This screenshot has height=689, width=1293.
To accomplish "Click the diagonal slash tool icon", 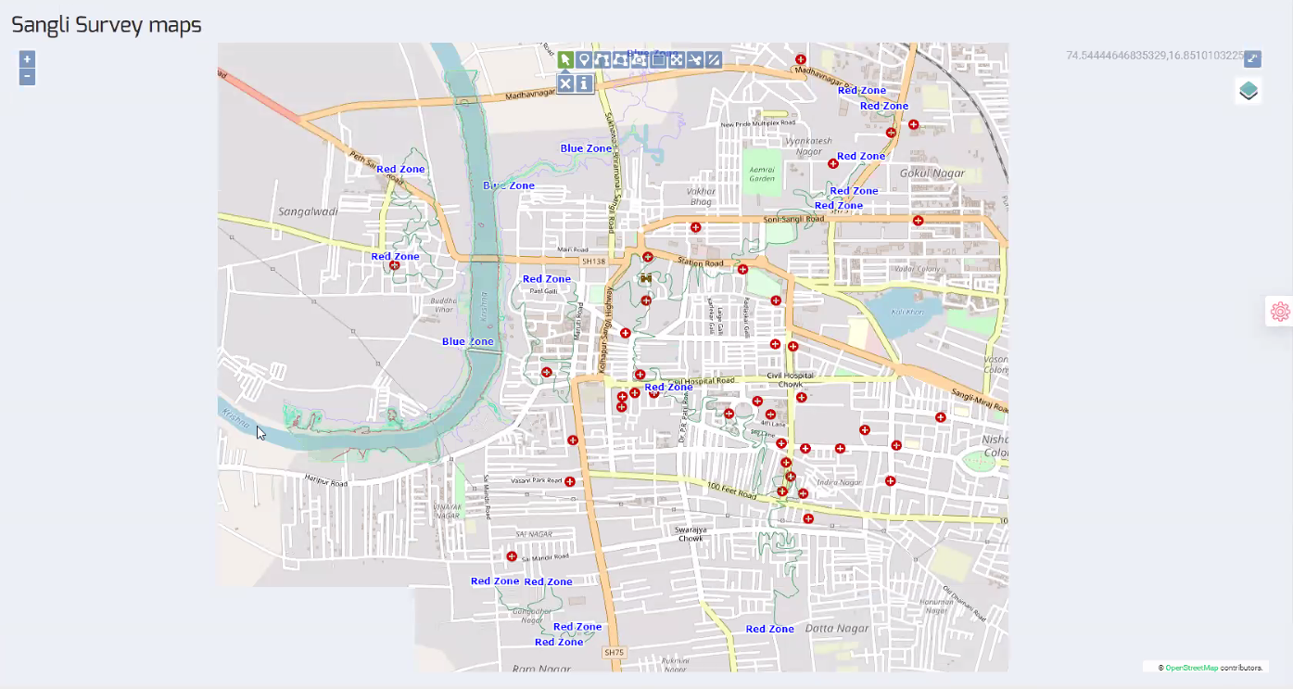I will coord(714,60).
